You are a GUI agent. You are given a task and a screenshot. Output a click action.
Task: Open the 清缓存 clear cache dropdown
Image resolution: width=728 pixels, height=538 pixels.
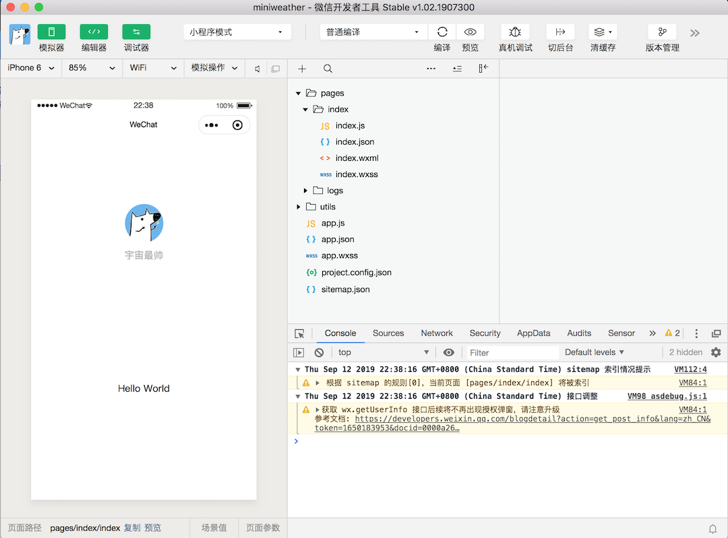[603, 32]
